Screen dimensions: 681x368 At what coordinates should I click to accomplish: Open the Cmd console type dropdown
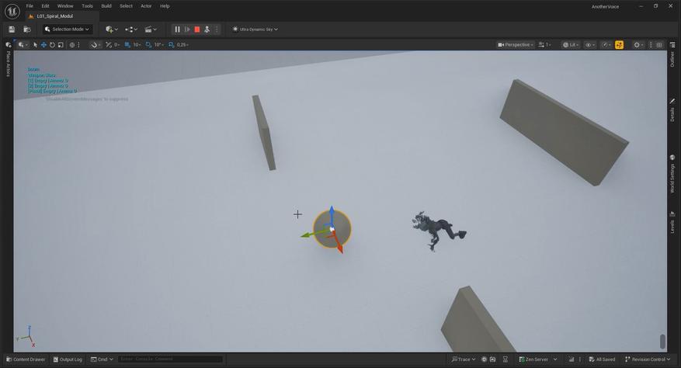102,359
